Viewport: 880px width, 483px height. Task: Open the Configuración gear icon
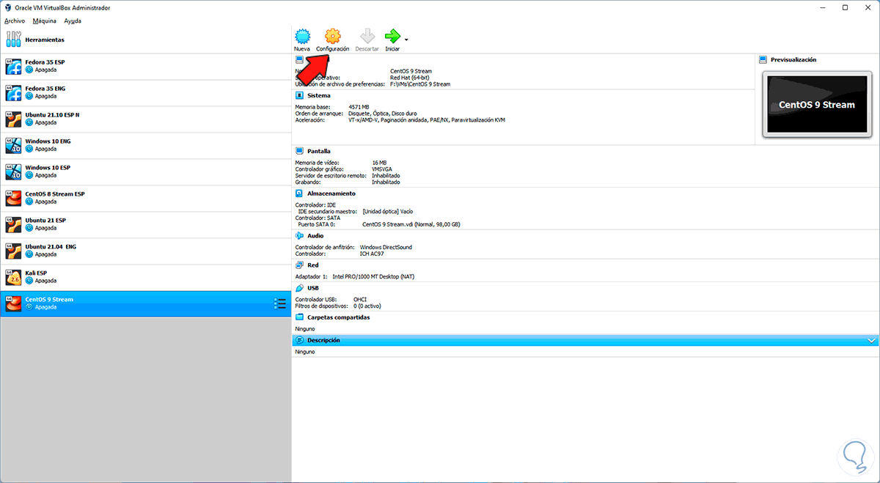tap(332, 36)
